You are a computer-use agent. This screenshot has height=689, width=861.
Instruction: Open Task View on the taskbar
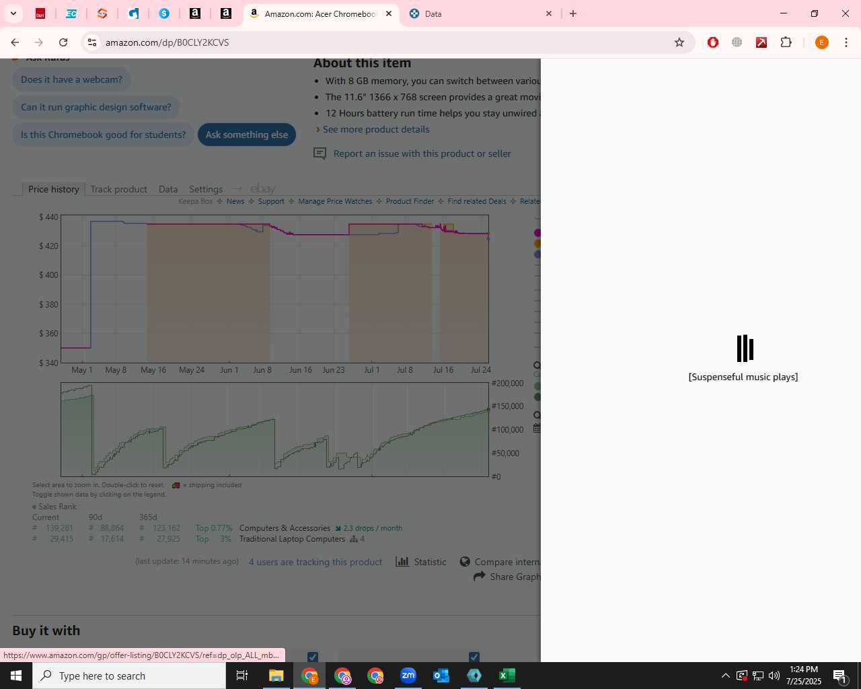pyautogui.click(x=242, y=676)
